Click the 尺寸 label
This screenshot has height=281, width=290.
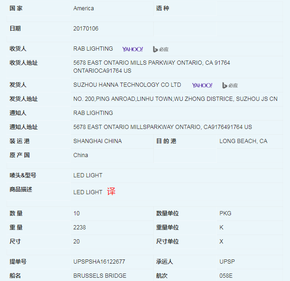[15, 242]
